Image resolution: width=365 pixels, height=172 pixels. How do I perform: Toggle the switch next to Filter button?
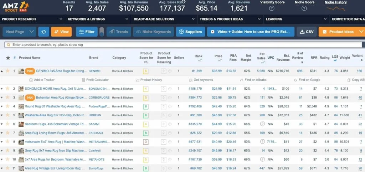coord(102,32)
